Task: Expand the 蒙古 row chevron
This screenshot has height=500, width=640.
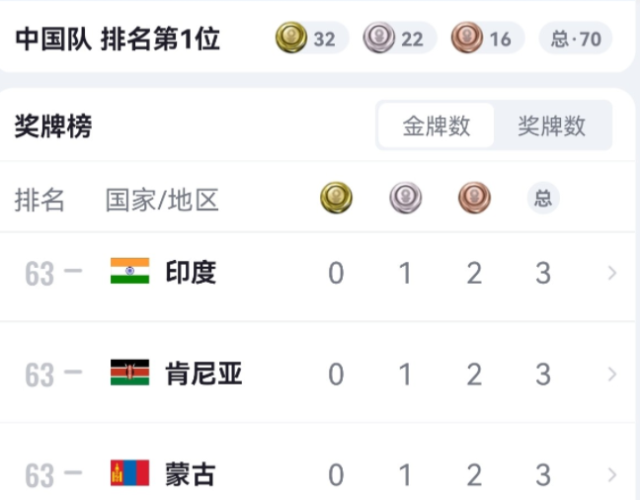Action: 612,474
